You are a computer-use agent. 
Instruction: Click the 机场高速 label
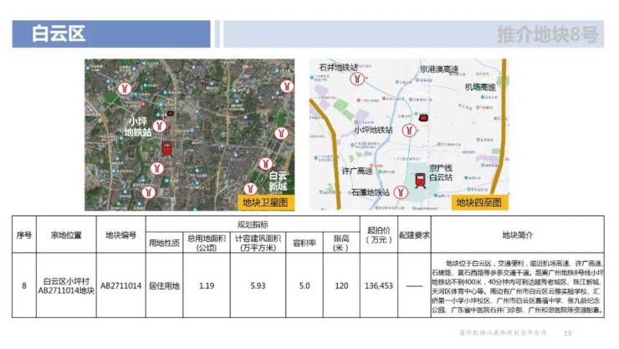(480, 87)
